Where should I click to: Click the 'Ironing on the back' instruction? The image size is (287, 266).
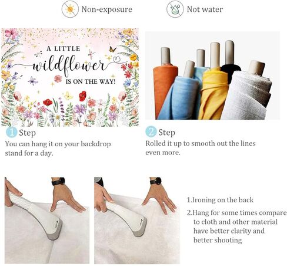pos(221,200)
